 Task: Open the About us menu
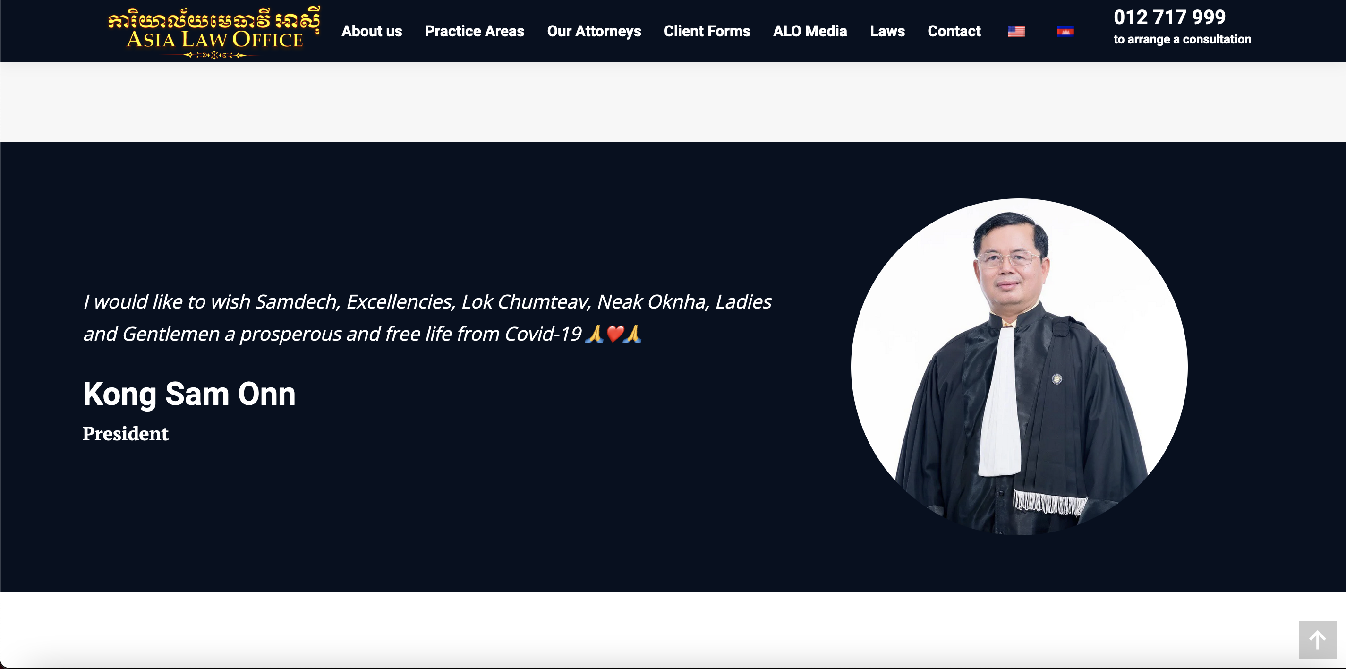pyautogui.click(x=372, y=31)
